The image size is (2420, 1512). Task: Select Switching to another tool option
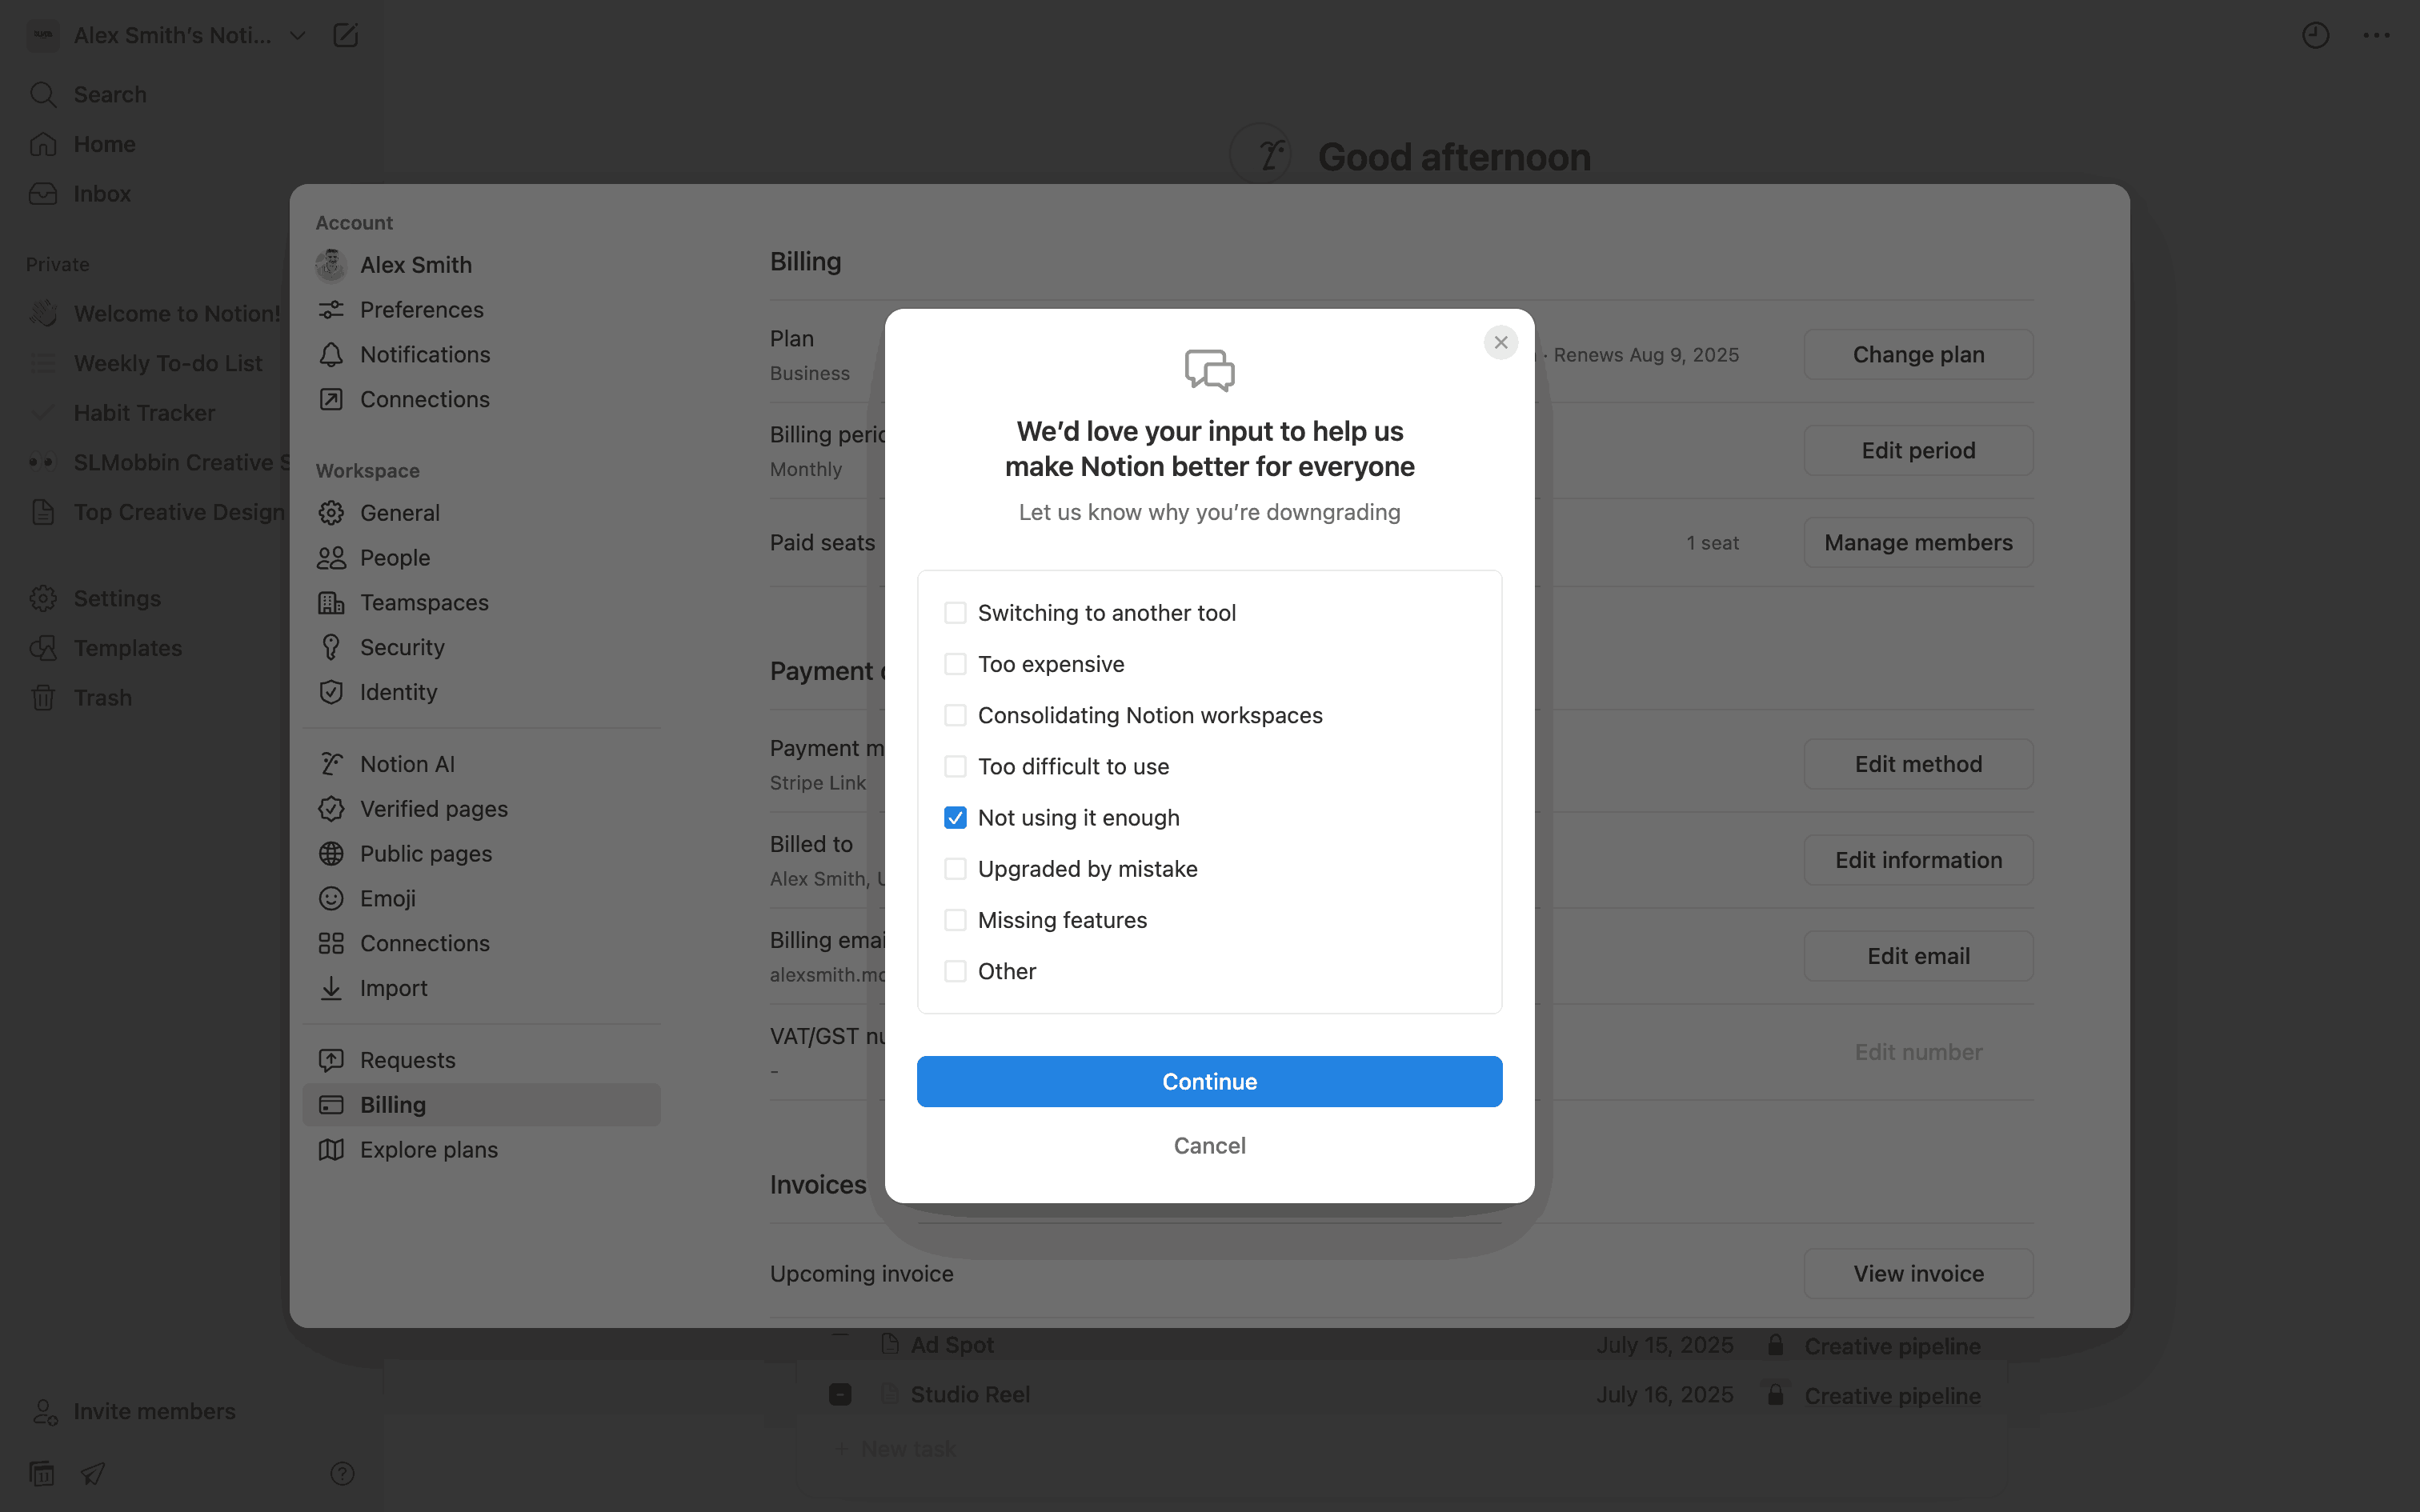[x=955, y=613]
